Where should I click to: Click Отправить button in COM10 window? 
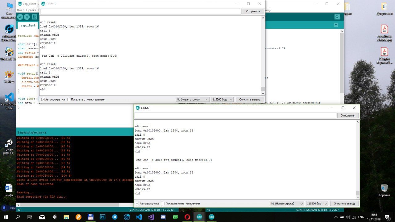coord(253,11)
